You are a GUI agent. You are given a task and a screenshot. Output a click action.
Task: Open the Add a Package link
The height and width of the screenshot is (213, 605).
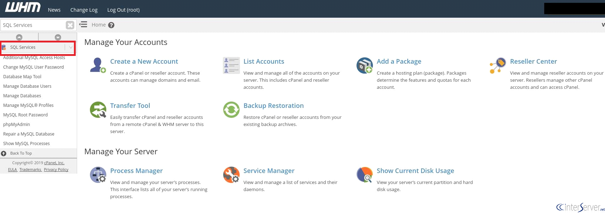[399, 62]
